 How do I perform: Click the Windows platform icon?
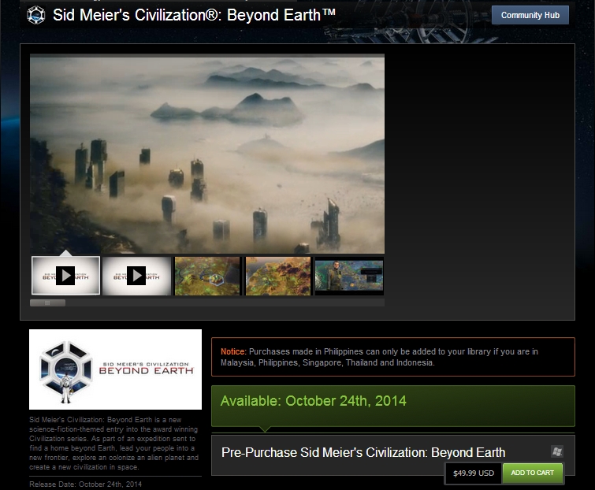coord(557,451)
